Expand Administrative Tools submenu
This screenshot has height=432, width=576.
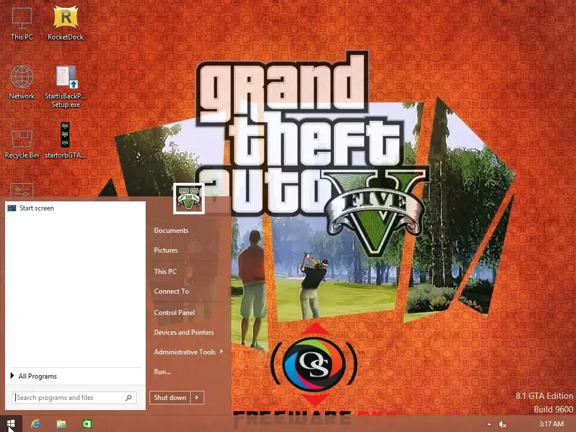pyautogui.click(x=188, y=352)
